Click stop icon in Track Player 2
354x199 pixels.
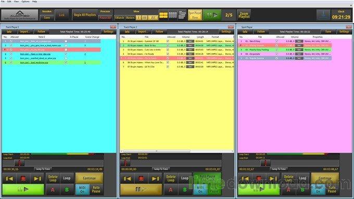[x=141, y=179]
